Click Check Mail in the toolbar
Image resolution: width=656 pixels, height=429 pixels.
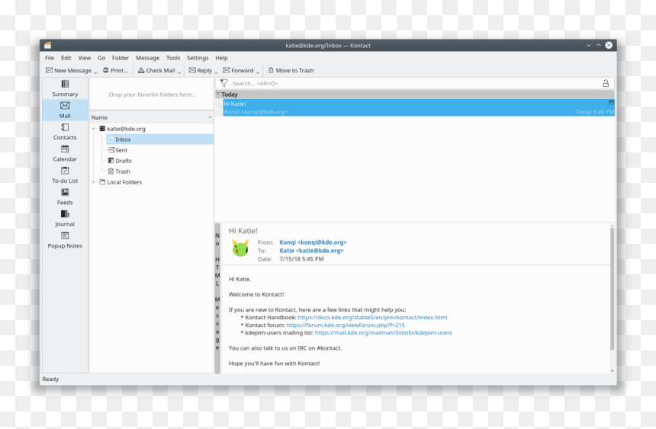[x=156, y=70]
